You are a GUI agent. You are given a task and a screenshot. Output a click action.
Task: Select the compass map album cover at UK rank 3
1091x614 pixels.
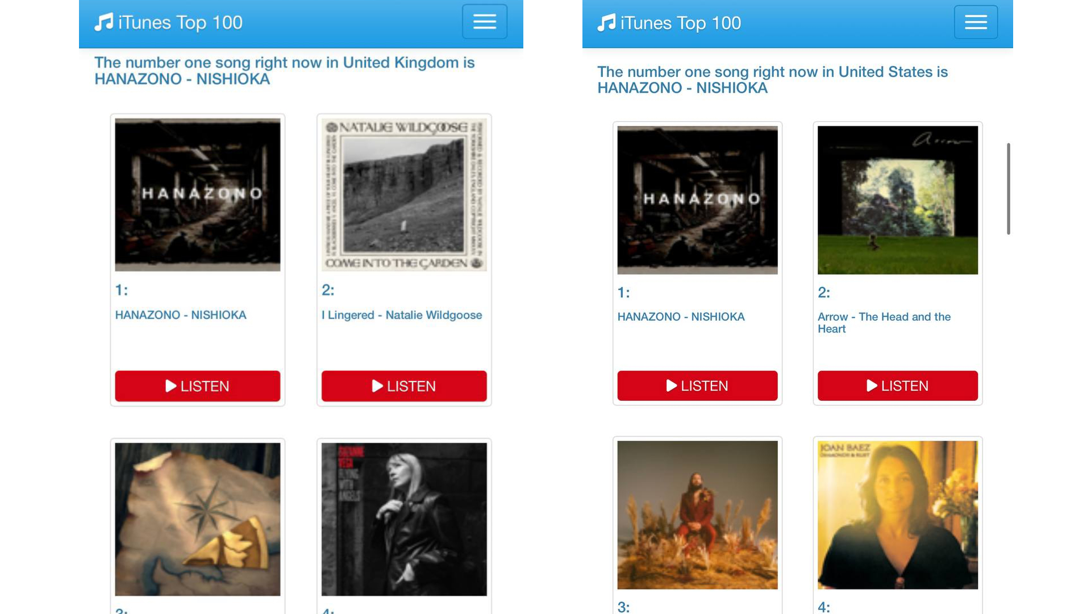(x=197, y=519)
